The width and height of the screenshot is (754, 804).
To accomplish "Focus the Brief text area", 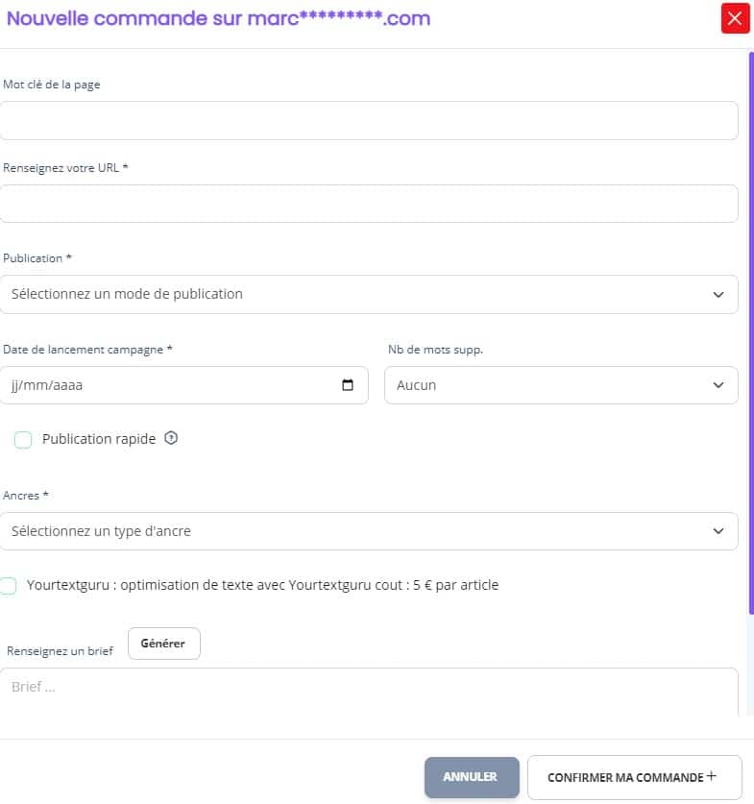I will (369, 692).
